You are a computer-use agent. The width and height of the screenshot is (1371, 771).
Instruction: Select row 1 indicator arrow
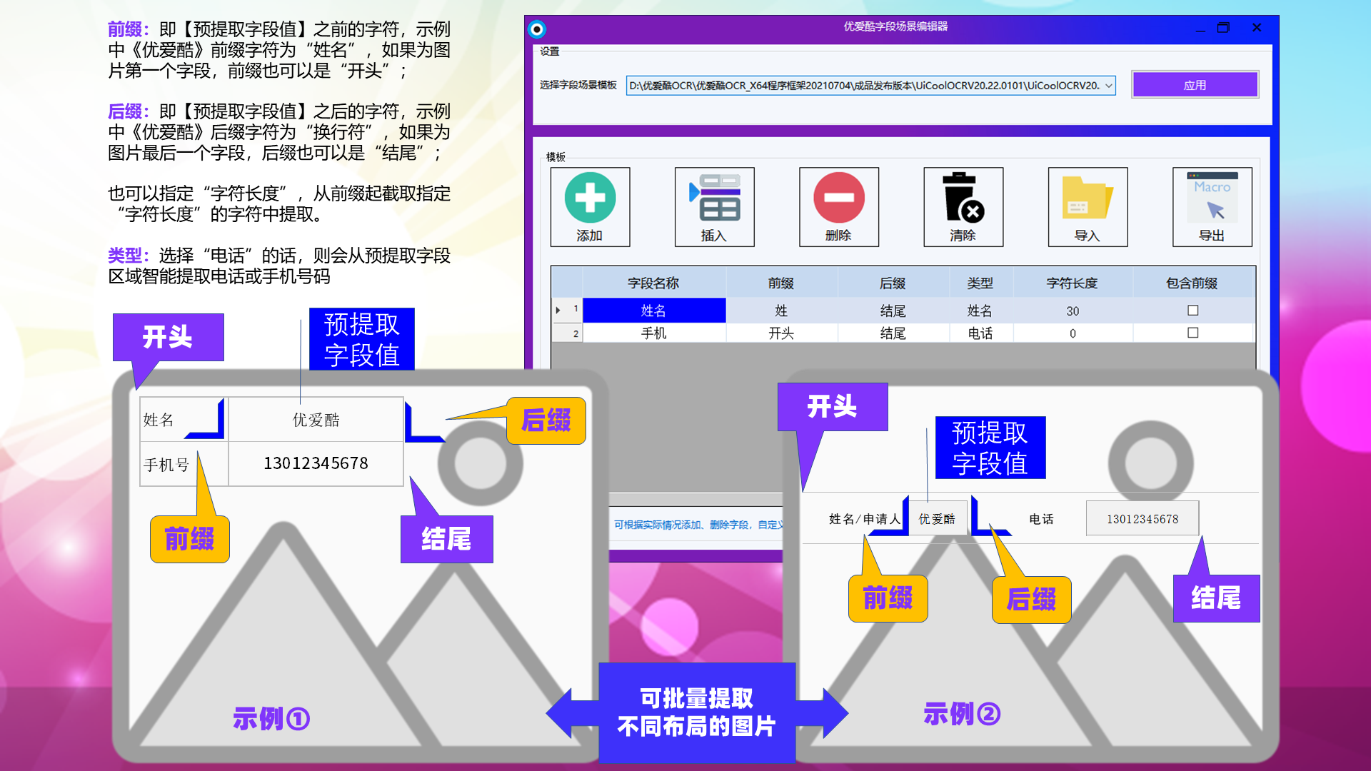[559, 311]
